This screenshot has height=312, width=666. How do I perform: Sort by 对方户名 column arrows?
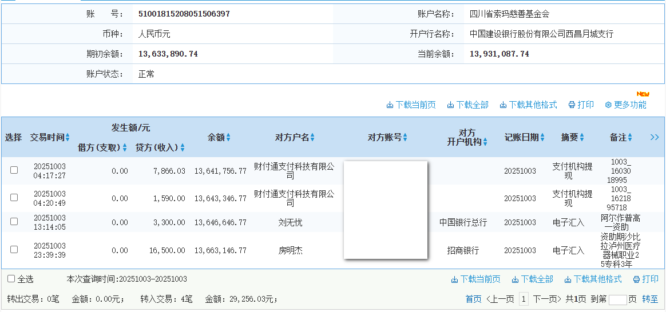pyautogui.click(x=312, y=138)
